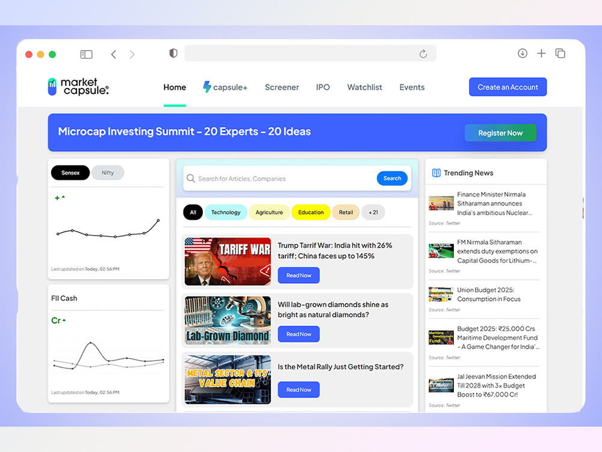Filter articles by Education
Viewport: 602px width, 452px height.
[x=311, y=212]
